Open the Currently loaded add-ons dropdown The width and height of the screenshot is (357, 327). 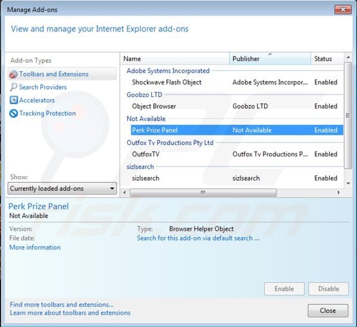click(62, 188)
